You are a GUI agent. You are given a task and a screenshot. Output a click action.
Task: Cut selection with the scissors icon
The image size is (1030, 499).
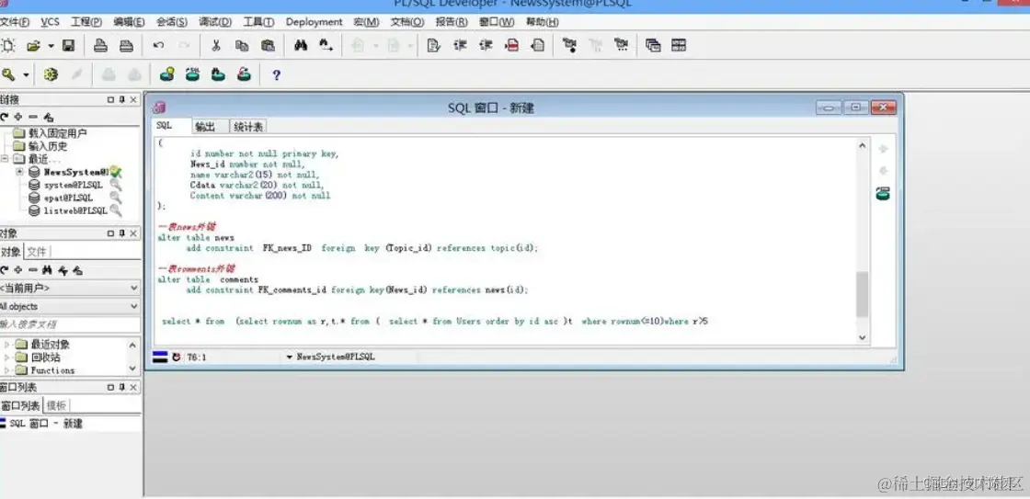[215, 45]
